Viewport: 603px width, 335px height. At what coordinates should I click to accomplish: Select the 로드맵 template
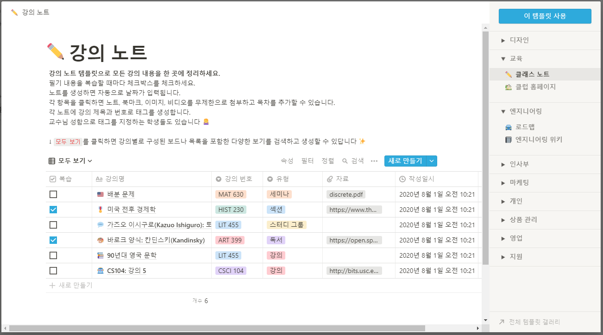545,127
